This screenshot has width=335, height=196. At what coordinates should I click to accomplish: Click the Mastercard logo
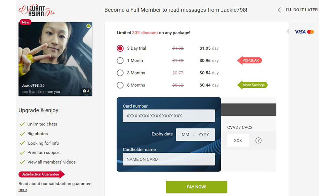click(x=311, y=32)
